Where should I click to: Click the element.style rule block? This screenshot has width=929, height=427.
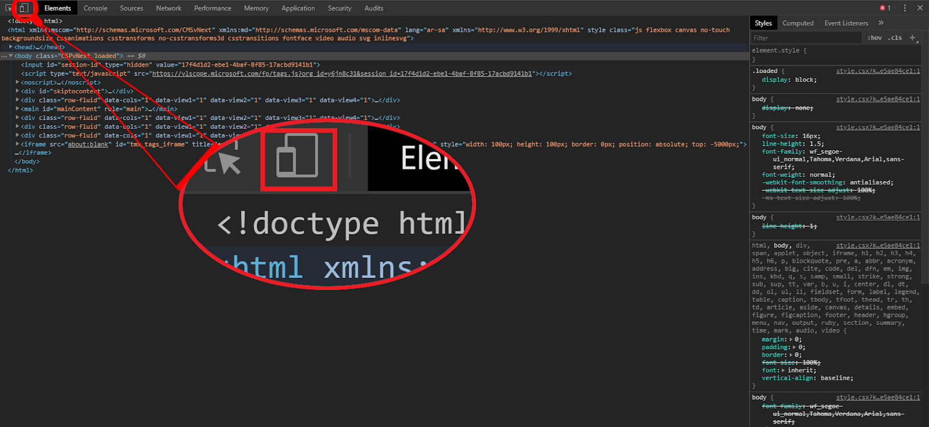836,55
